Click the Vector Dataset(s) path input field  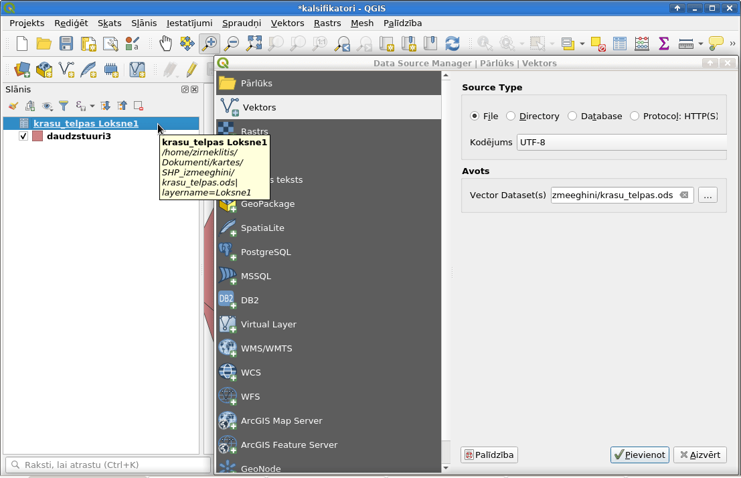(622, 195)
